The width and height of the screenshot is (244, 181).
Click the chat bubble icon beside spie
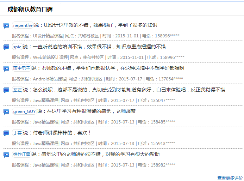coord(6,47)
